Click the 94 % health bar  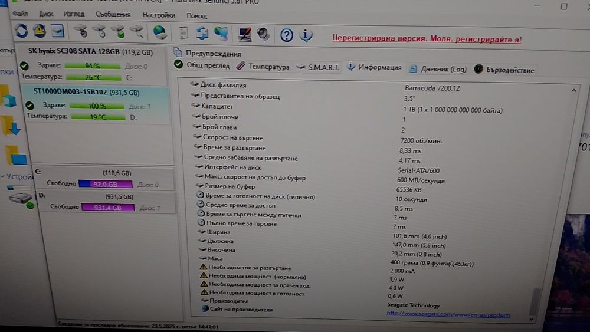click(93, 66)
